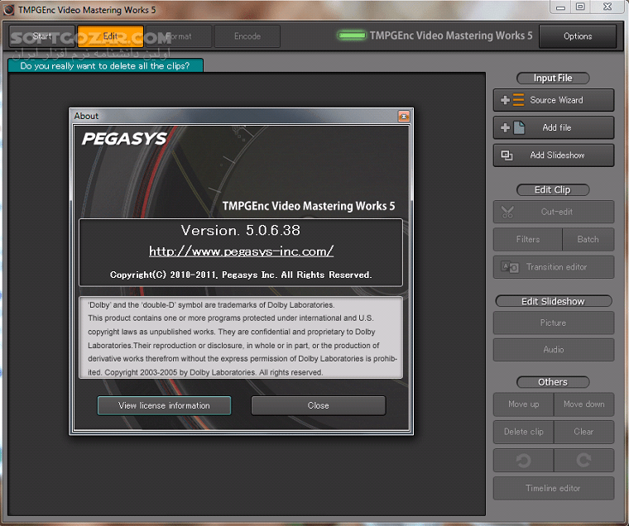Maximize the TMPGEnc window
The image size is (629, 526).
580,7
